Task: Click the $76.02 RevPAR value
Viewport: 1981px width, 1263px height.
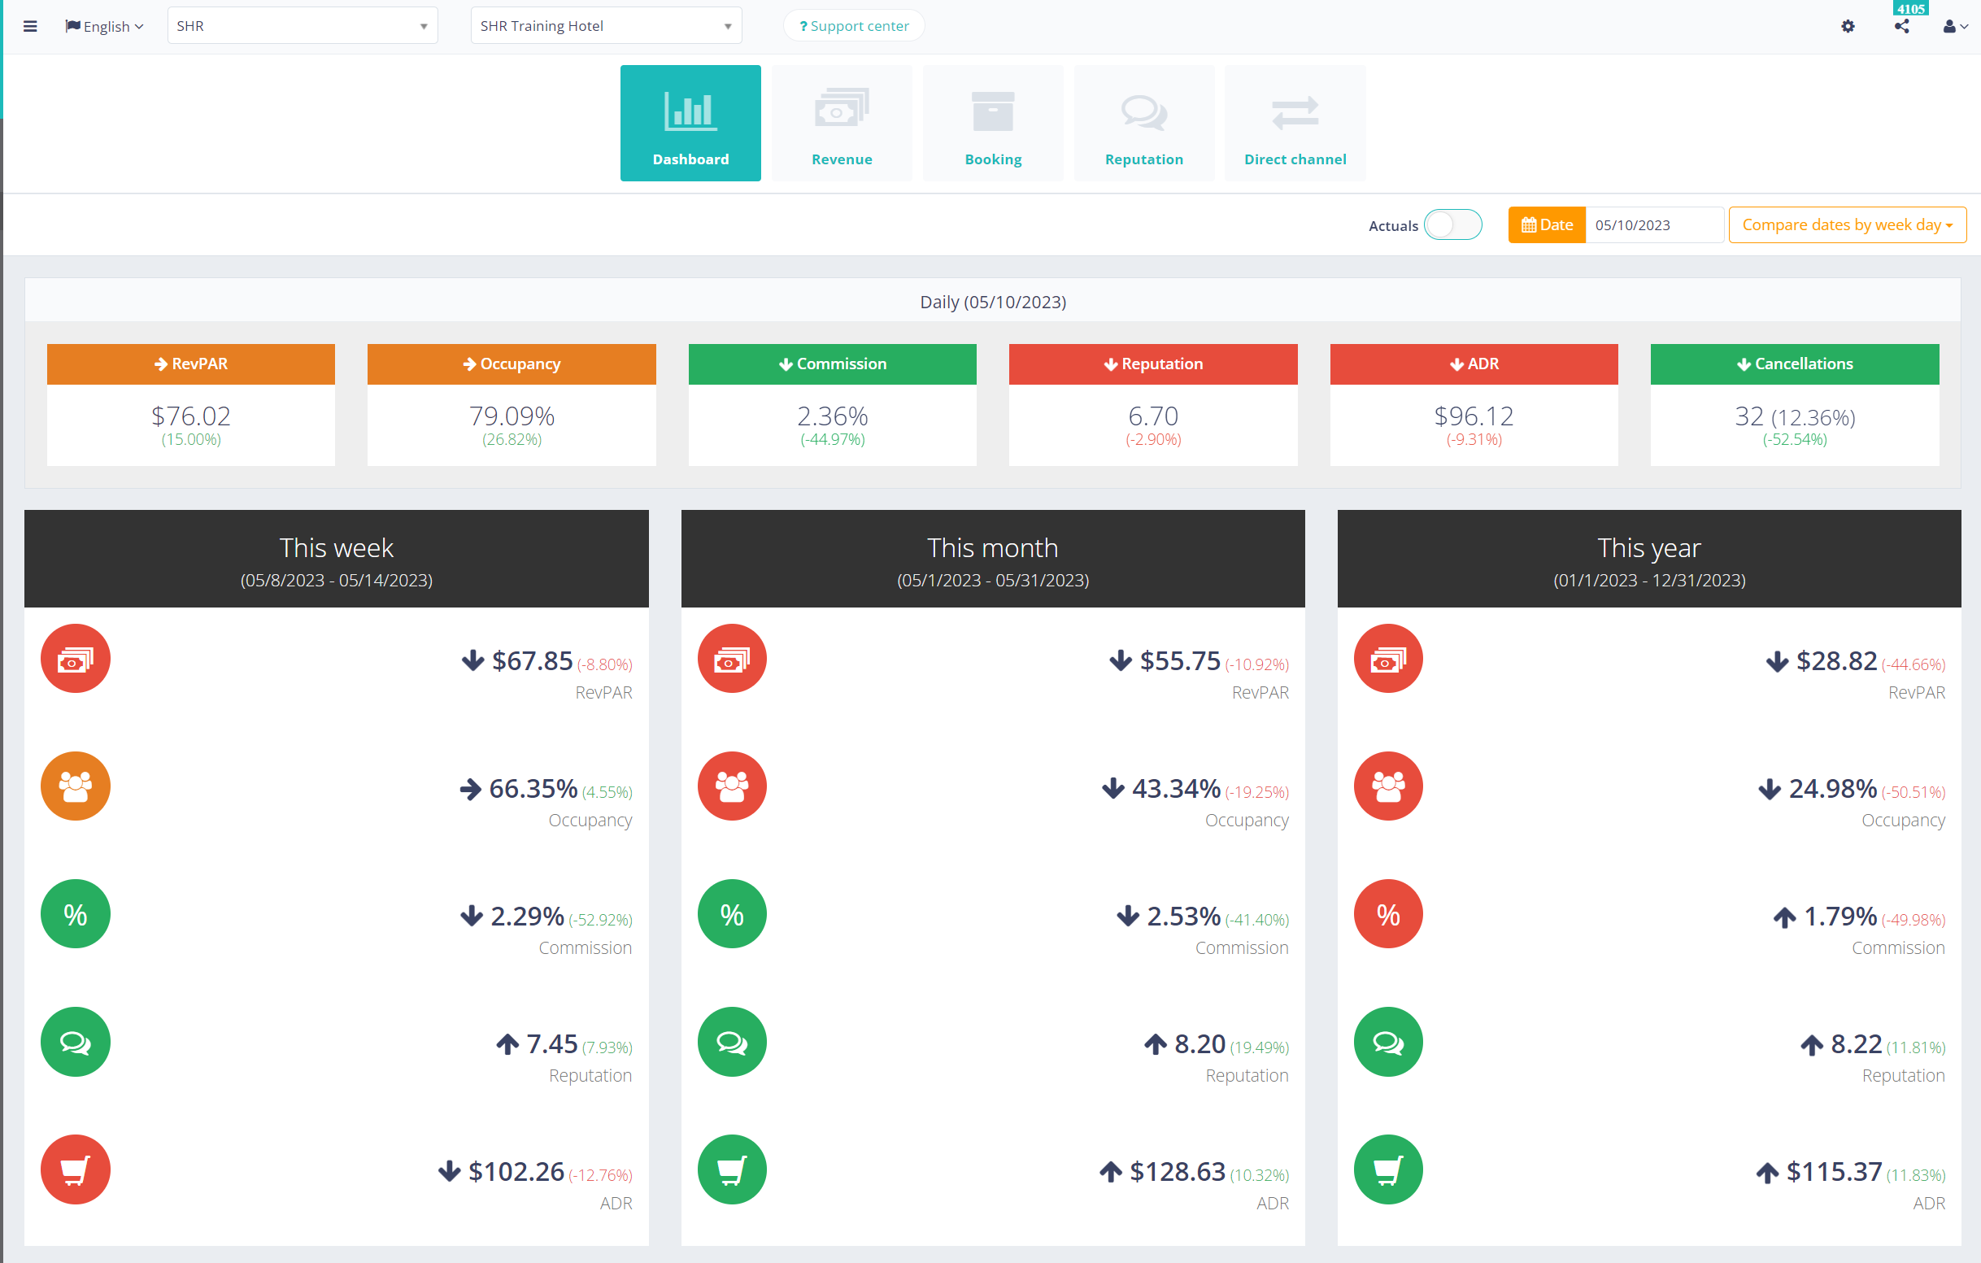Action: tap(191, 416)
